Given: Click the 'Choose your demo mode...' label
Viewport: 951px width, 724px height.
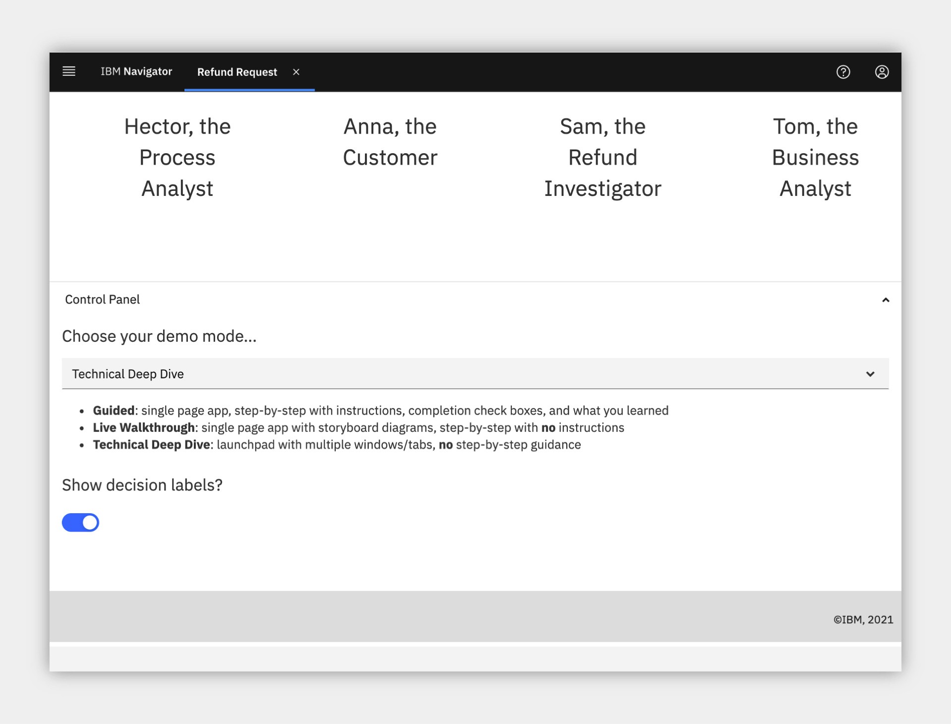Looking at the screenshot, I should (x=159, y=336).
